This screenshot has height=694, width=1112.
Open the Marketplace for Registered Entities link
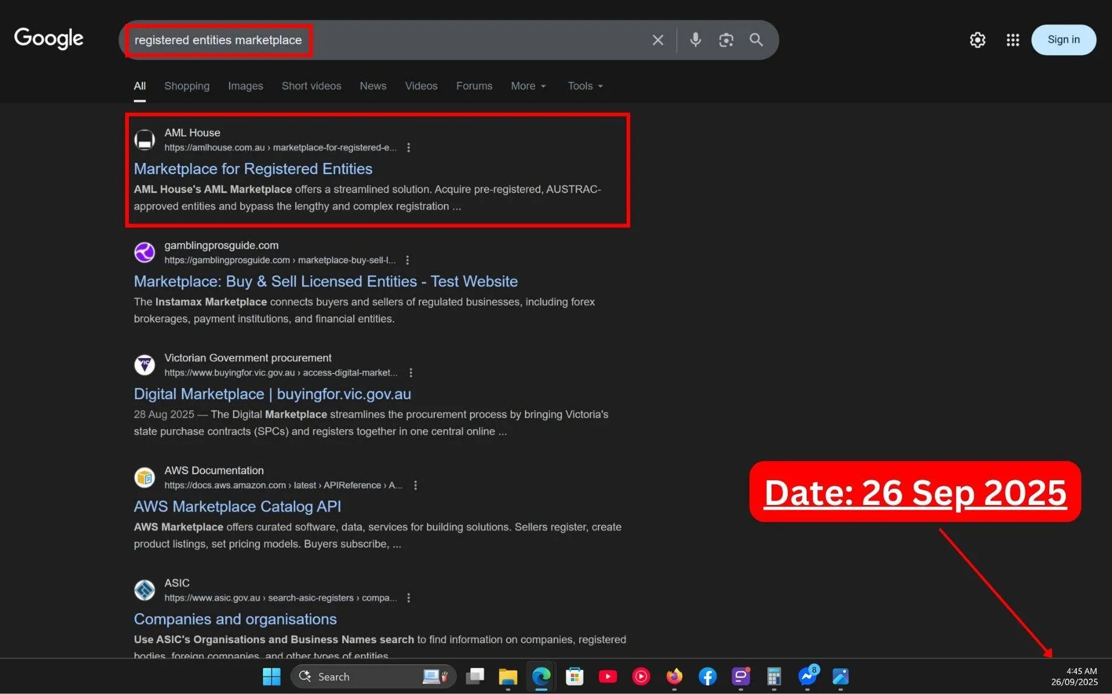tap(253, 169)
